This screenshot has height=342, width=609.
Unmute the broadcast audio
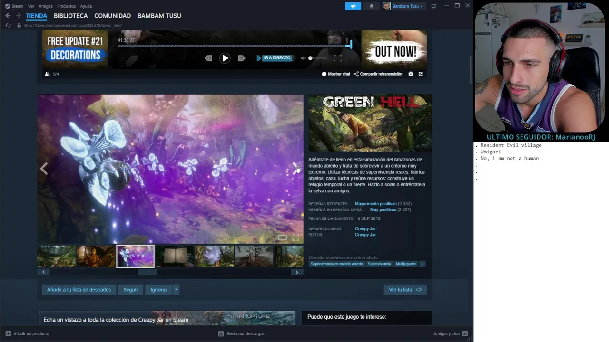(304, 58)
